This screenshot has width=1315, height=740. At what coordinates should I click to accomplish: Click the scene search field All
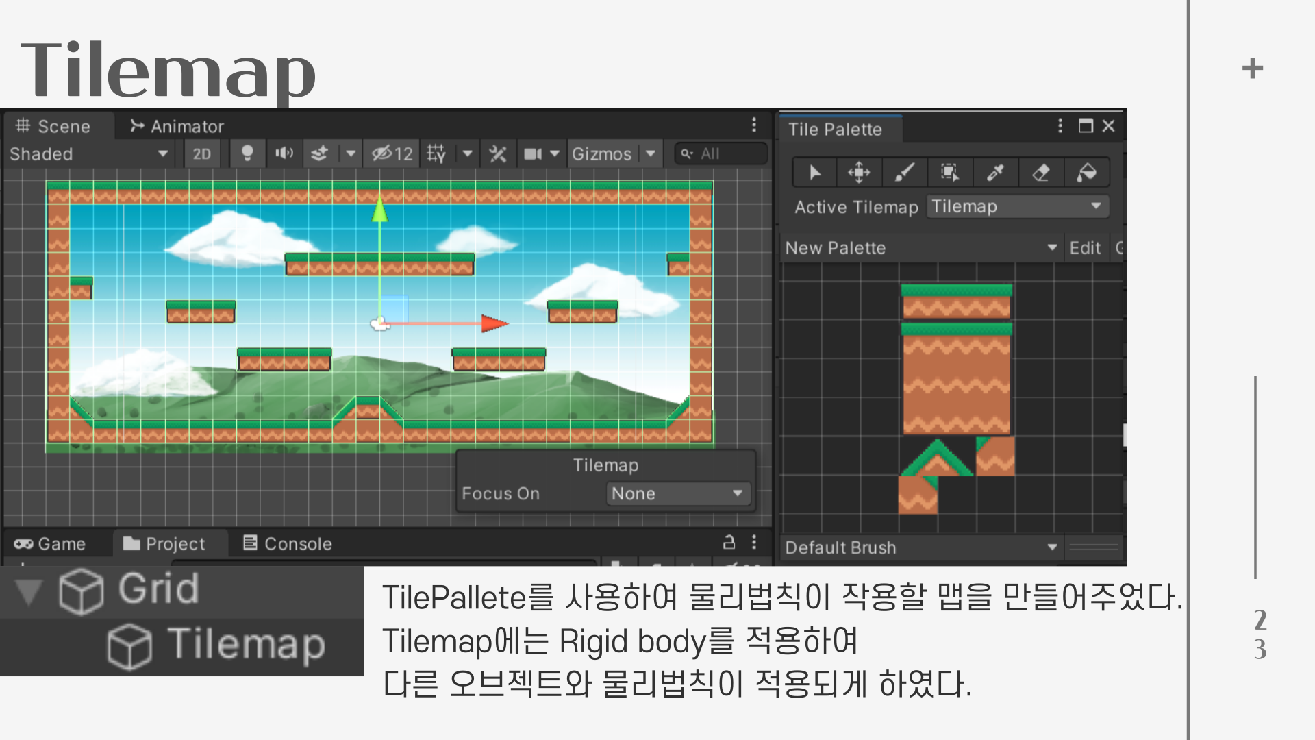[x=721, y=153]
